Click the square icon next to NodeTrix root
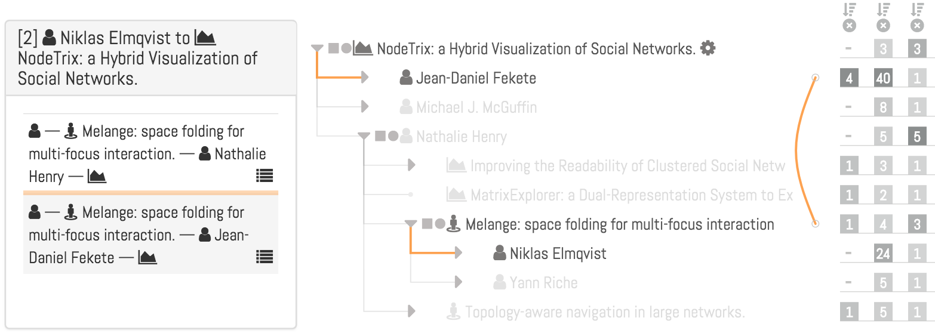Screen dimensions: 935x333 point(334,48)
